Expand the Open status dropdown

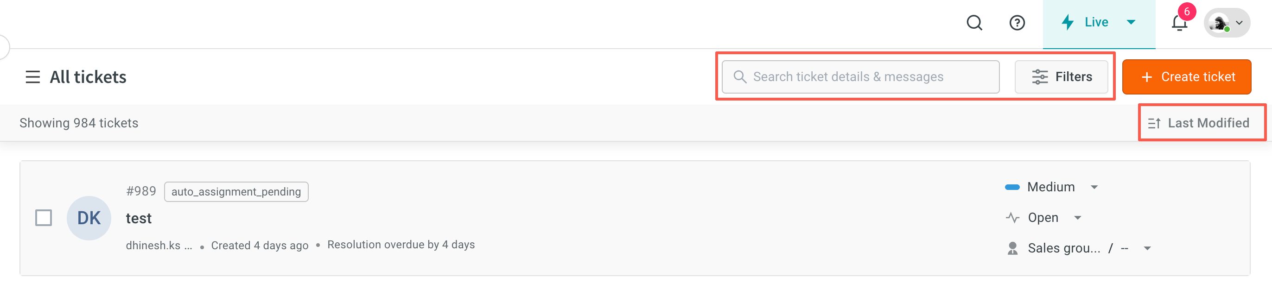point(1078,218)
